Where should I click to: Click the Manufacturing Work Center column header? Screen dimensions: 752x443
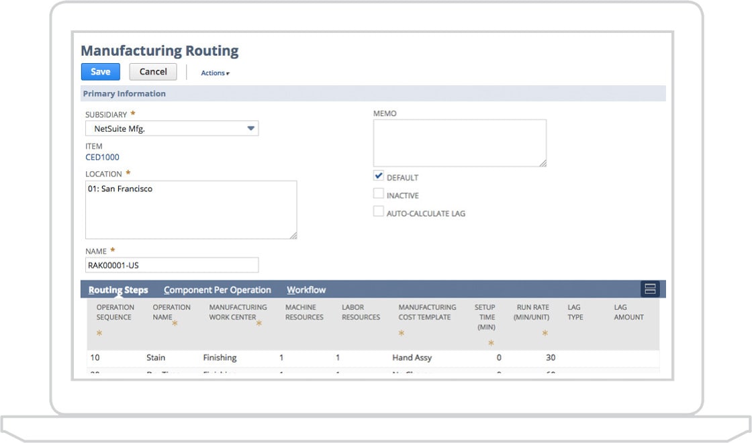(x=238, y=312)
